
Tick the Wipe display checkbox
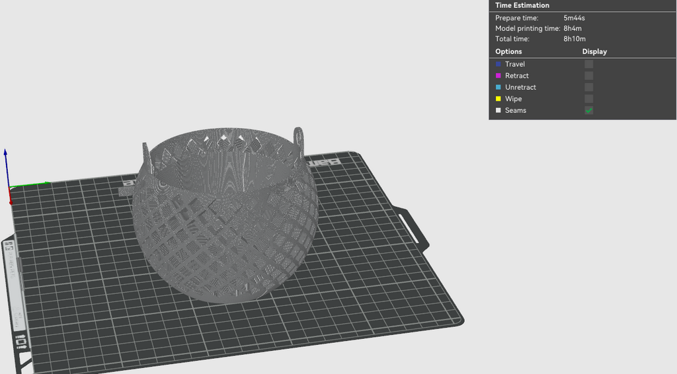point(588,98)
